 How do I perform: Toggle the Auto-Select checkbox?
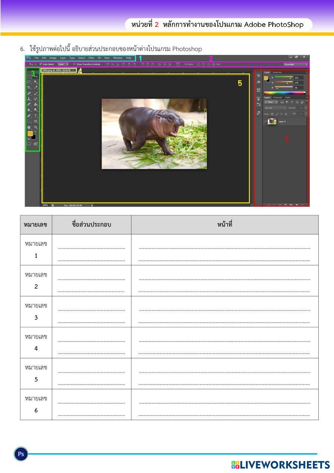click(x=41, y=64)
